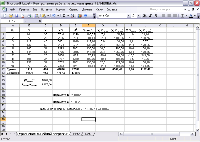The height and width of the screenshot is (142, 200).
Task: Toggle Bold (Ж) formatting
Action: 145,16
